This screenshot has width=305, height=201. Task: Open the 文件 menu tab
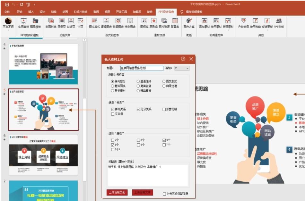click(x=7, y=12)
